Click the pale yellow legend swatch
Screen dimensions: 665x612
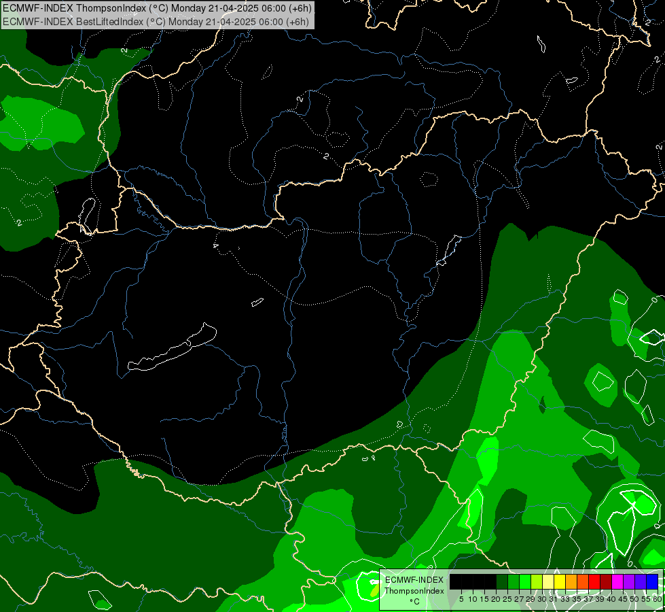(x=548, y=581)
